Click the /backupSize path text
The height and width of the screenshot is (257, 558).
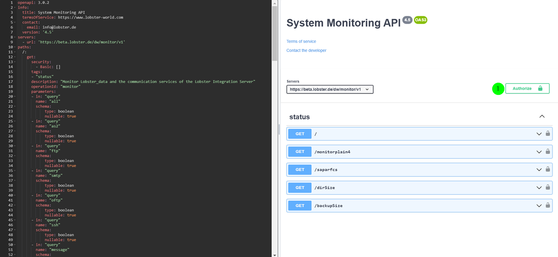pos(329,206)
